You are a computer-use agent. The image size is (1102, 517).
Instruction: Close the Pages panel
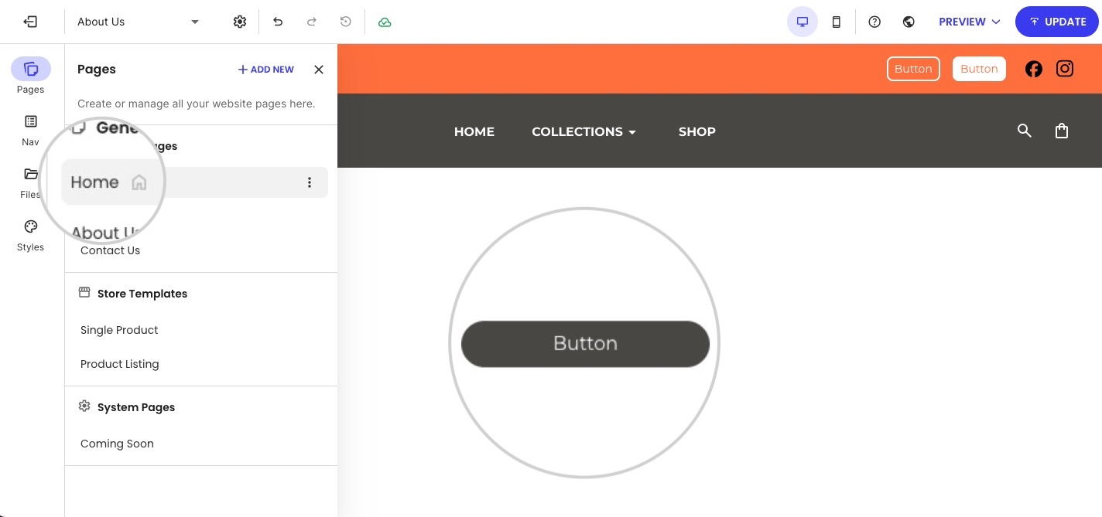[x=319, y=70]
